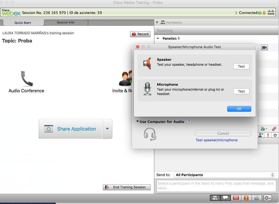The image size is (279, 204).
Task: Open the Polling chart panel icon
Action: (x=257, y=198)
